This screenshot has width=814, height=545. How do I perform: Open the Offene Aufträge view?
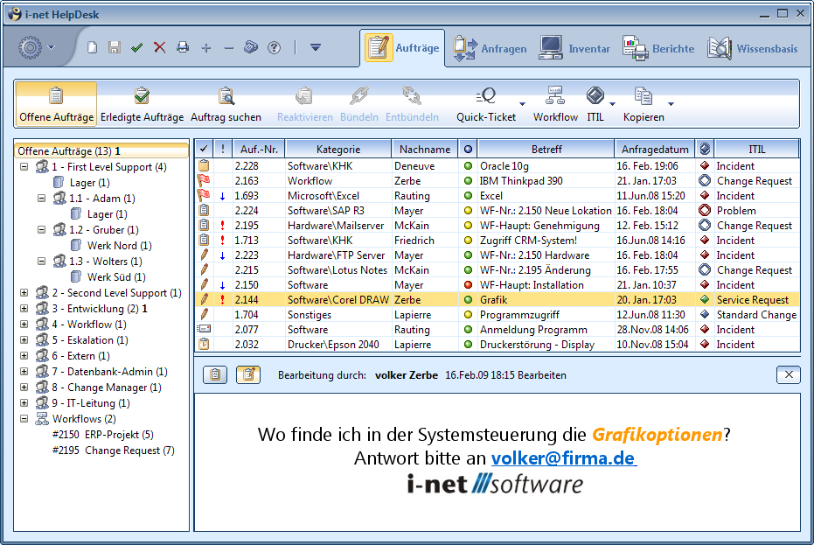[x=56, y=104]
